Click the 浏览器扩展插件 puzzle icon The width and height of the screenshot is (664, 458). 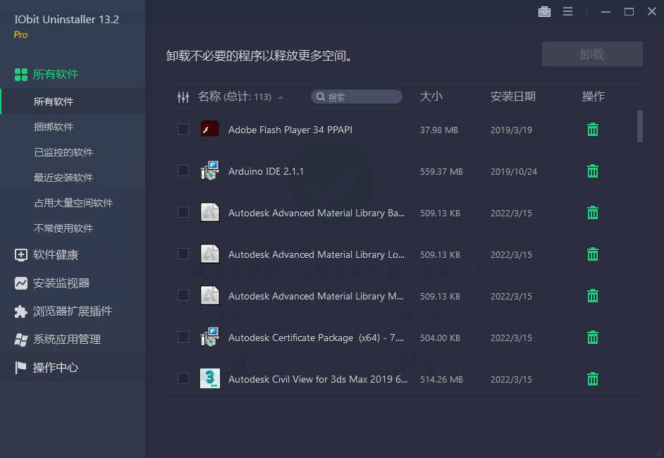pos(20,311)
